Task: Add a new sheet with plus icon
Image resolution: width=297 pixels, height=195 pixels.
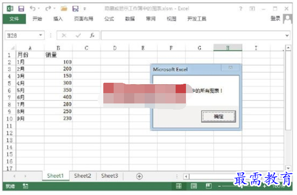Action: (x=139, y=176)
